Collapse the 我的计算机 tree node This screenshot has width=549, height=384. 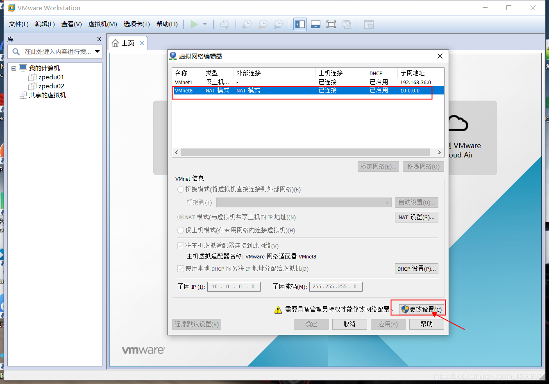(x=14, y=68)
